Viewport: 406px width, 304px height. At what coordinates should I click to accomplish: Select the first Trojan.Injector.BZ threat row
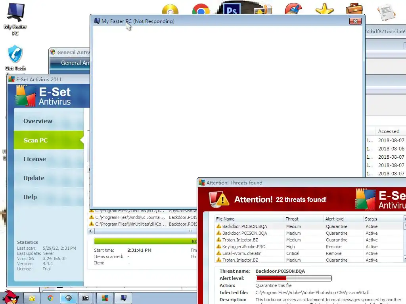[309, 239]
